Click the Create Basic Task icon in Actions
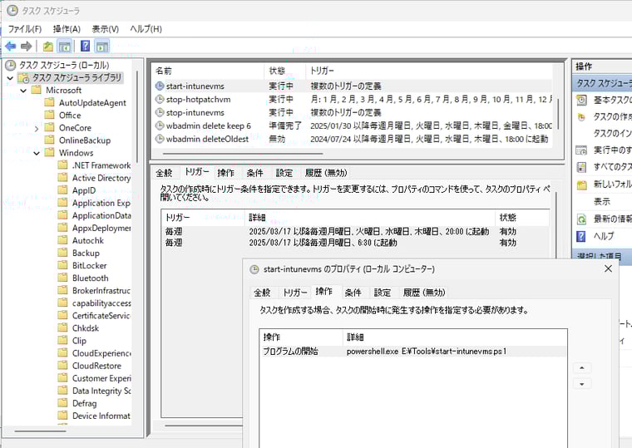The image size is (632, 448). (x=581, y=100)
